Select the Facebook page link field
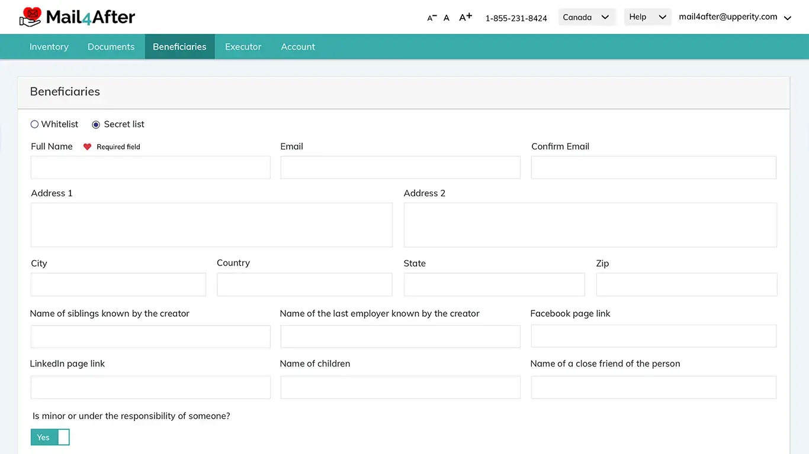This screenshot has height=454, width=809. point(653,336)
